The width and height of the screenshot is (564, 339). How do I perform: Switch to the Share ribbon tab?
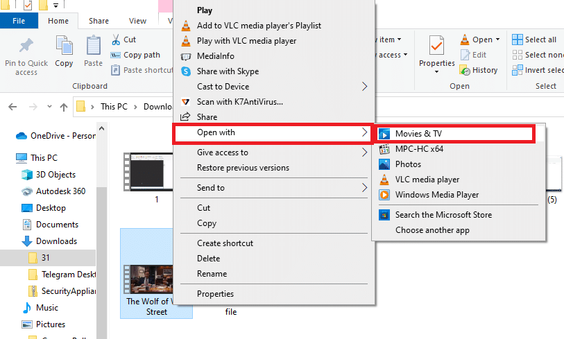(x=99, y=21)
